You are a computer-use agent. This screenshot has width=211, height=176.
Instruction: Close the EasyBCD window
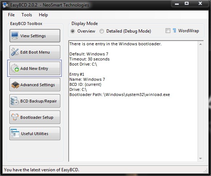(x=200, y=3)
